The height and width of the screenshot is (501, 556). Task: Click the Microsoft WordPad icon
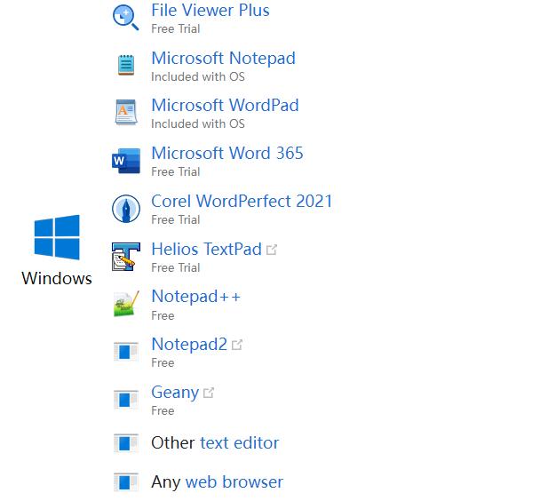pyautogui.click(x=126, y=112)
